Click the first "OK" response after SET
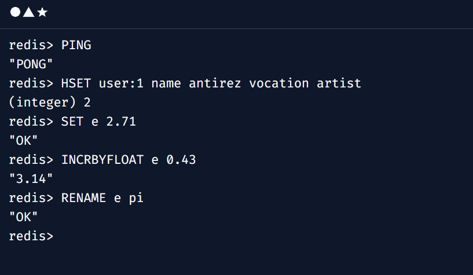Image resolution: width=473 pixels, height=275 pixels. 24,141
